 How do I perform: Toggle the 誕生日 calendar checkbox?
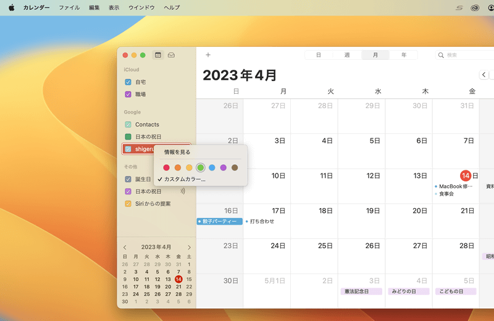[128, 179]
